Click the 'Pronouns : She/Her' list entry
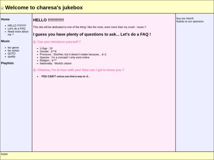This screenshot has width=214, height=160. [73, 55]
